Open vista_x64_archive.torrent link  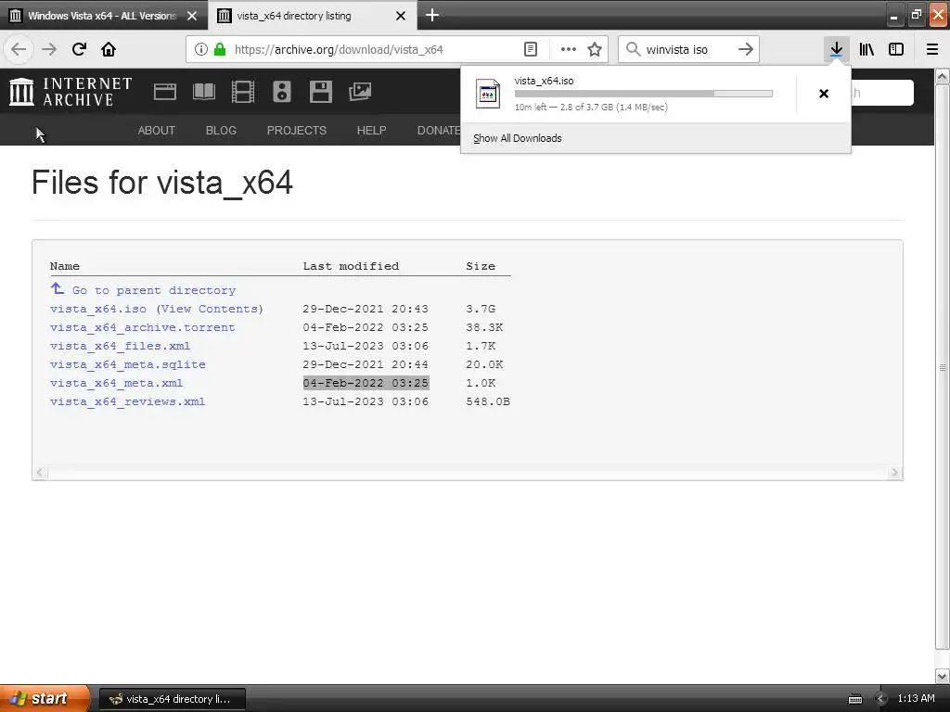[142, 327]
